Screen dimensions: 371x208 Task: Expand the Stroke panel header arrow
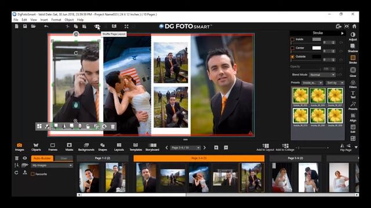(x=342, y=34)
